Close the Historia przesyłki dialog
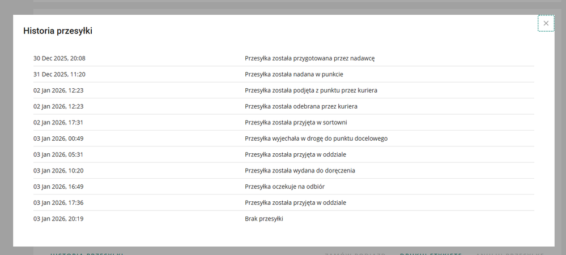566x255 pixels. (546, 23)
